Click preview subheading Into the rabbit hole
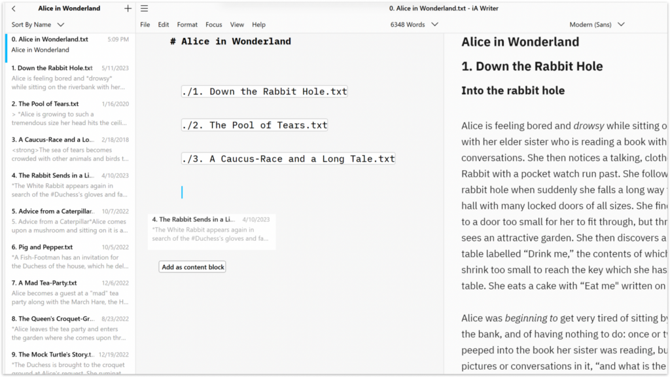The image size is (670, 377). pyautogui.click(x=513, y=90)
